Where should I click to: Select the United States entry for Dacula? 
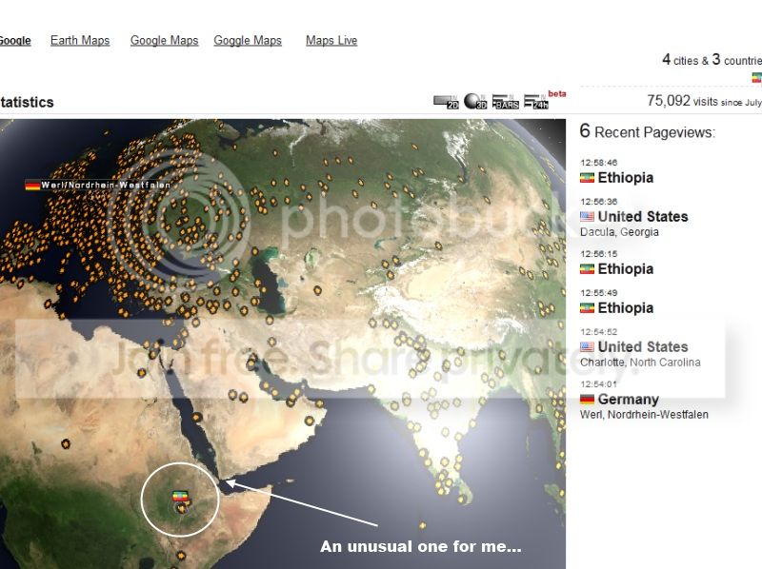tap(643, 217)
